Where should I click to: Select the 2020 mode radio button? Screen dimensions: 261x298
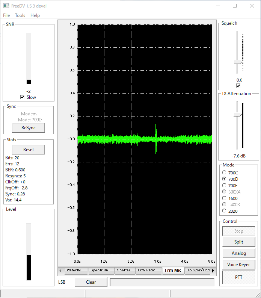click(x=224, y=211)
